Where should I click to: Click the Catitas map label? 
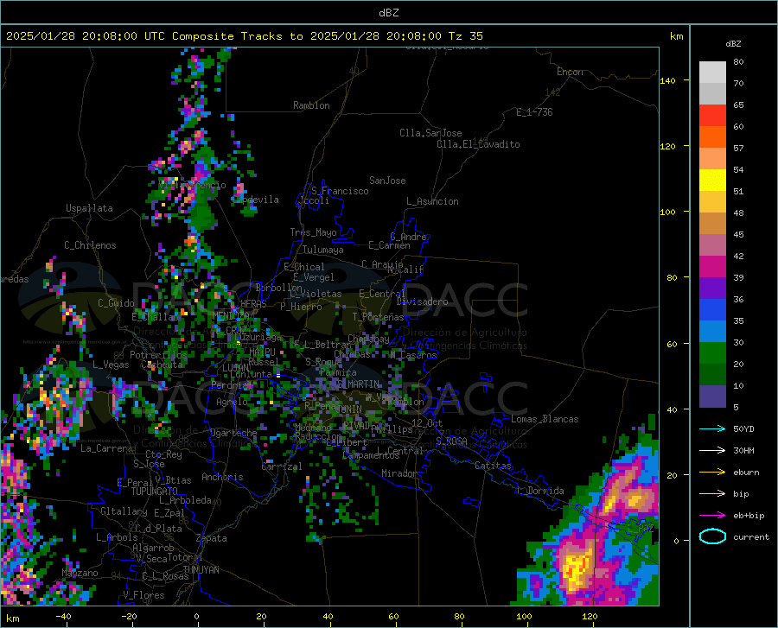coord(493,466)
